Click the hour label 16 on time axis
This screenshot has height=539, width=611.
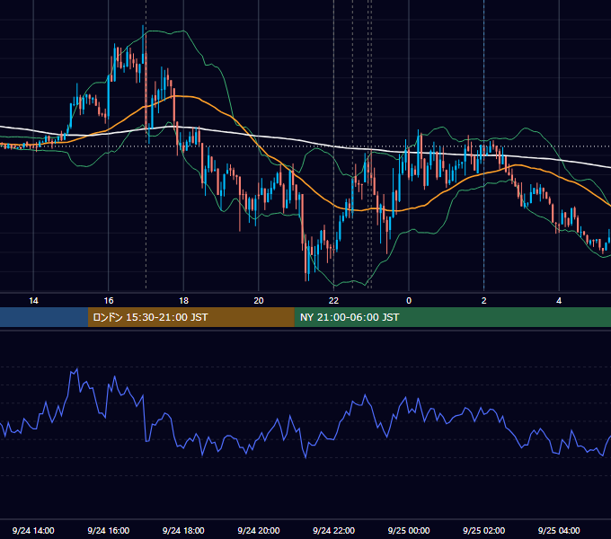click(x=109, y=301)
